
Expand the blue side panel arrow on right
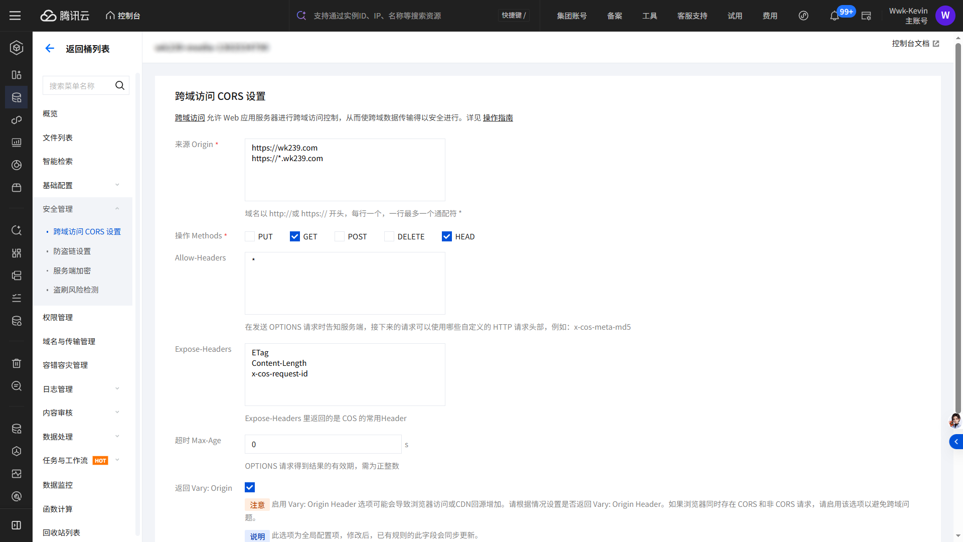956,442
